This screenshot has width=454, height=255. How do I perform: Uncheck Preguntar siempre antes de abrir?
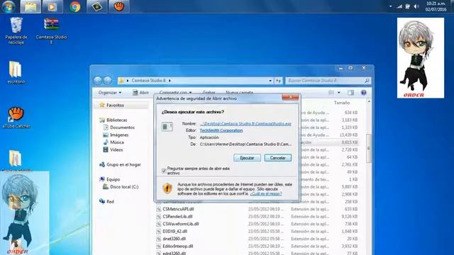(x=164, y=171)
